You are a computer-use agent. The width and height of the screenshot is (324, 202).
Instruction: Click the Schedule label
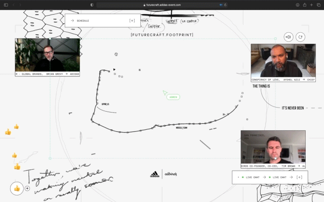tap(83, 21)
